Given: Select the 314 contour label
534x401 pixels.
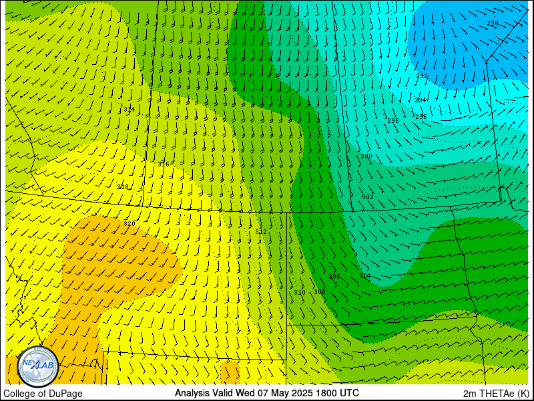Looking at the screenshot, I should 129,109.
